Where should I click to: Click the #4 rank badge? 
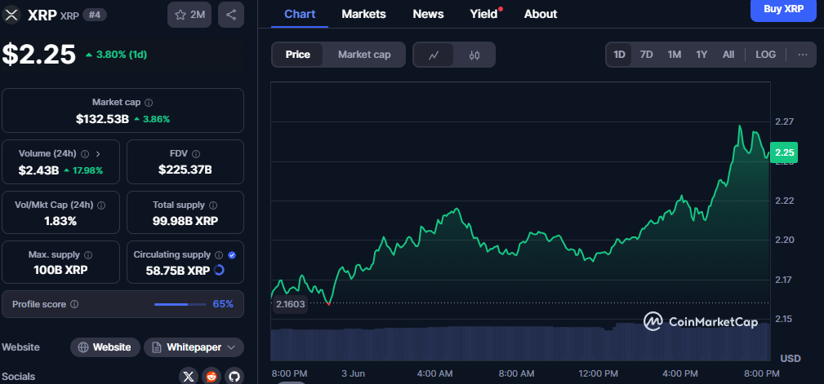click(x=95, y=15)
